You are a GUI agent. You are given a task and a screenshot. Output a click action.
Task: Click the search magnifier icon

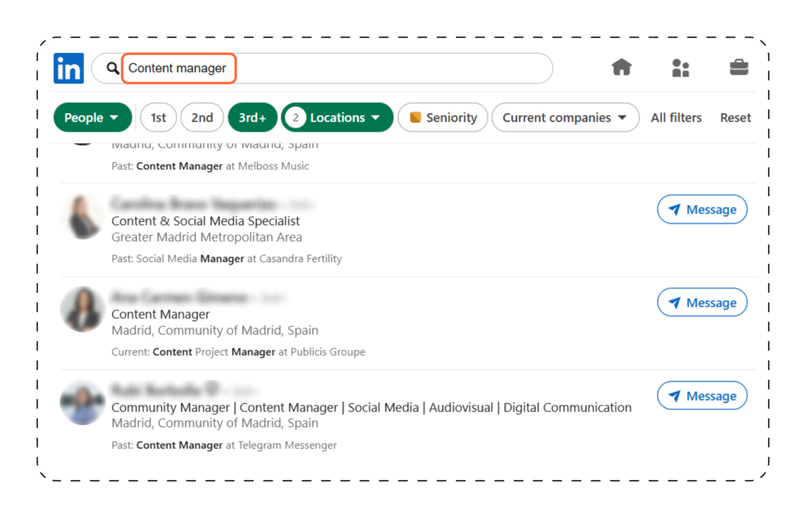tap(112, 68)
